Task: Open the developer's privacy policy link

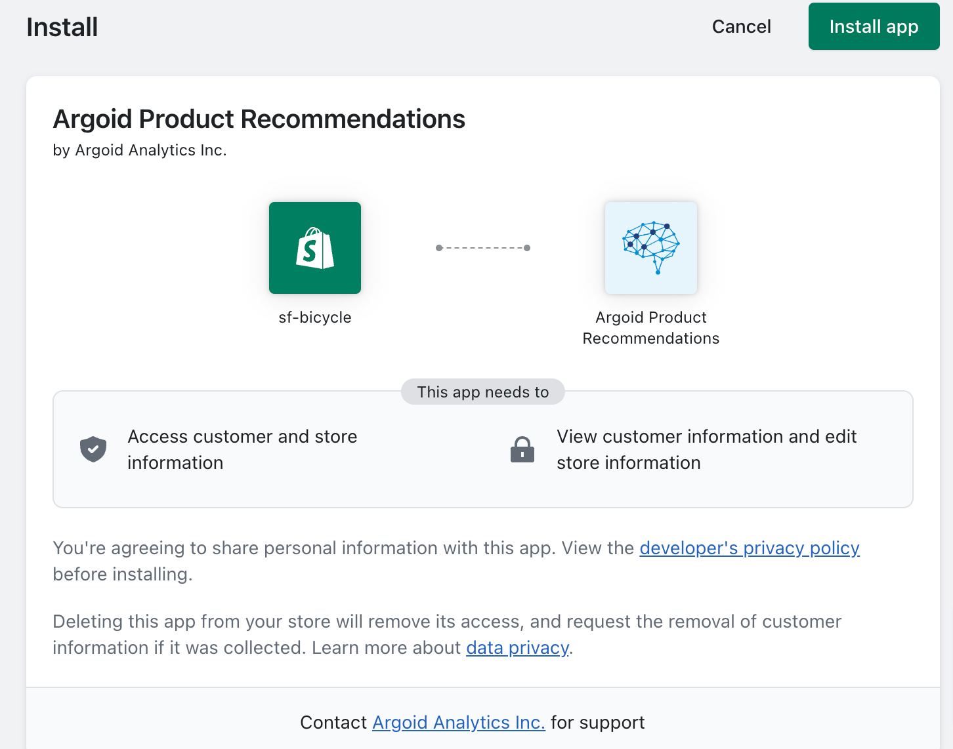Action: [x=750, y=548]
